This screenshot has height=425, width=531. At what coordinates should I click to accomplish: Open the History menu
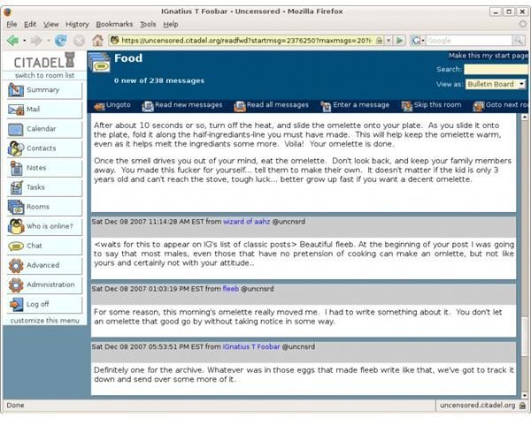pyautogui.click(x=77, y=25)
